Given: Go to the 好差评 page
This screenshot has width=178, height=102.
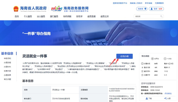Looking at the screenshot, I should click(79, 17).
